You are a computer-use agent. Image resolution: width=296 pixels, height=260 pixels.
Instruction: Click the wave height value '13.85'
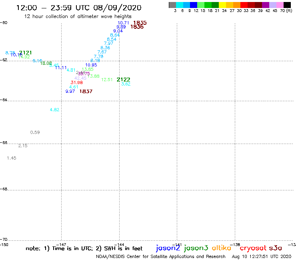(88, 69)
